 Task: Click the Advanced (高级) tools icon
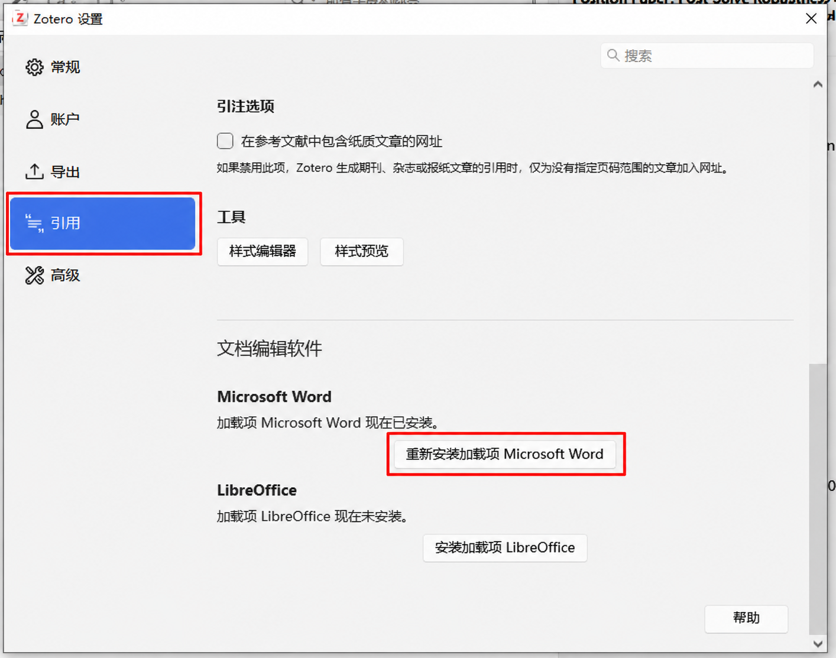pyautogui.click(x=34, y=275)
